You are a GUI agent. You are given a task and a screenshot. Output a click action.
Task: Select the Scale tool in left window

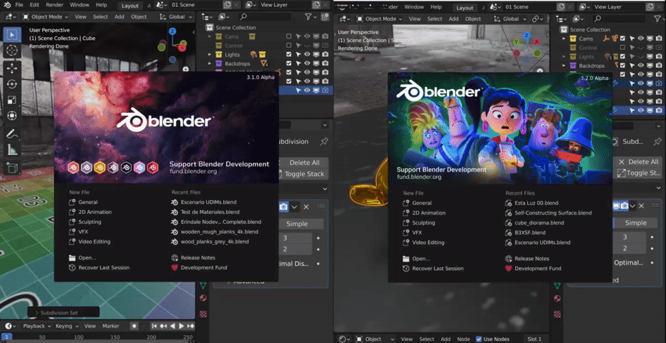tap(12, 100)
